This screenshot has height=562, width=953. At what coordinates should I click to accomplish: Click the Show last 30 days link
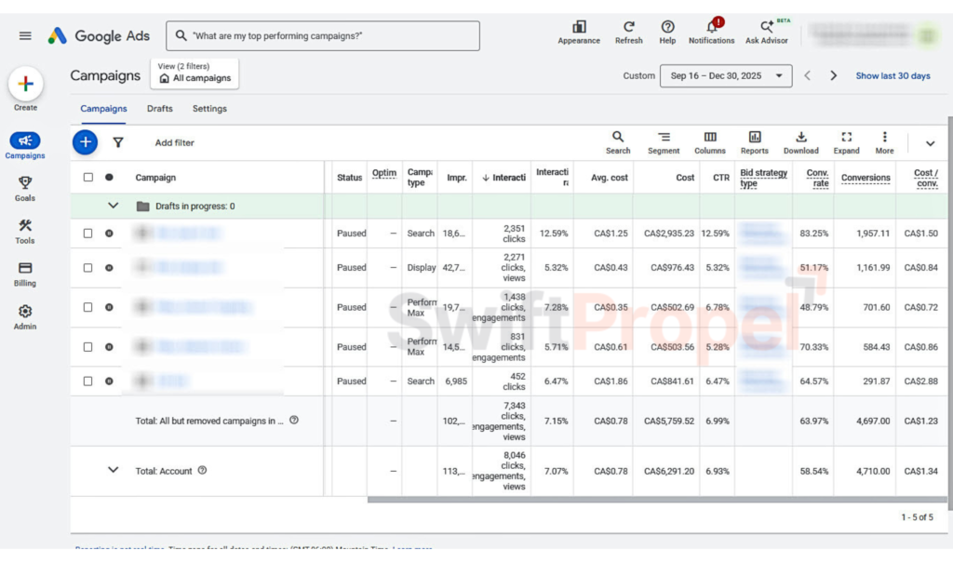893,76
